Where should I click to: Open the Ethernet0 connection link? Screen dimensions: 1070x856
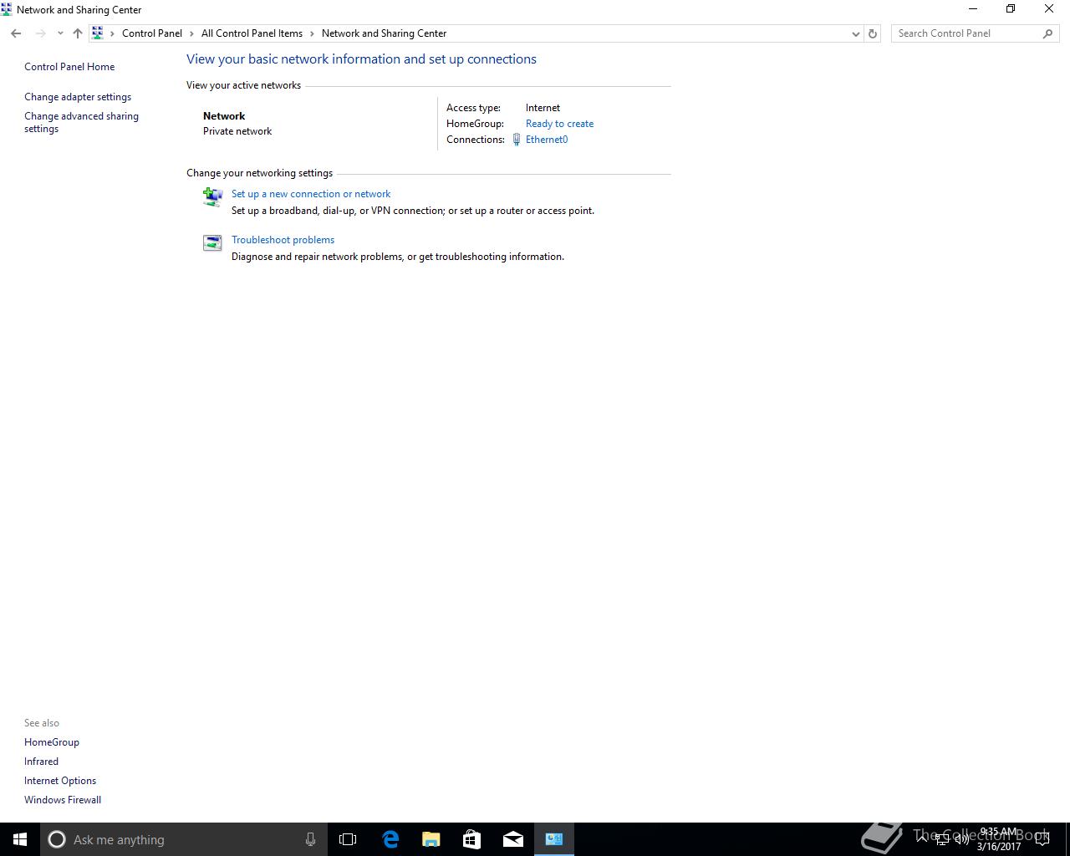coord(547,140)
